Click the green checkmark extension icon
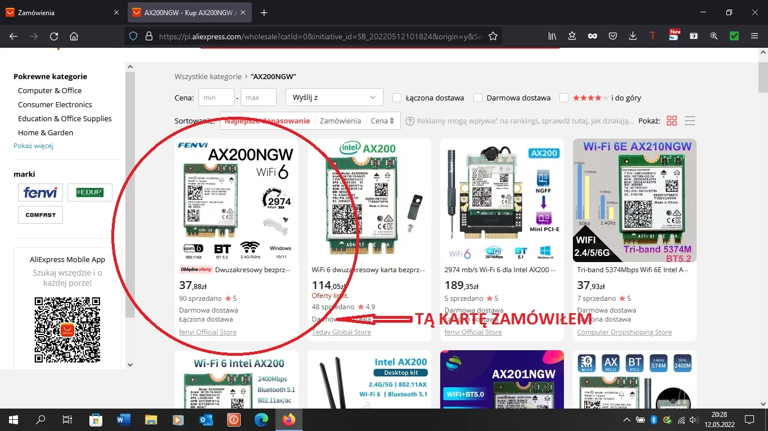The width and height of the screenshot is (768, 431). point(734,36)
